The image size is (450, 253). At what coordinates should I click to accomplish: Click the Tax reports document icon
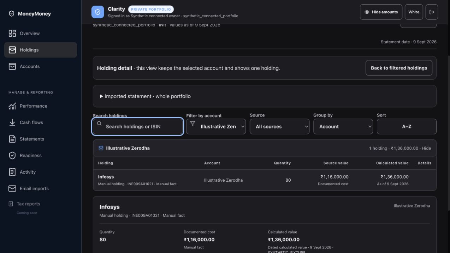pos(11,204)
